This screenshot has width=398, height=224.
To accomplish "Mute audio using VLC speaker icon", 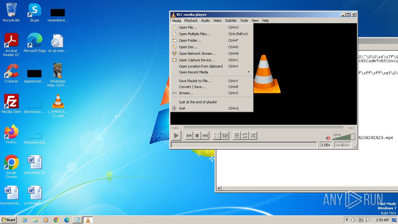I will tap(328, 138).
